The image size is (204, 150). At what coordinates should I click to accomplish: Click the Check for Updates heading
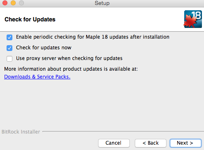tap(30, 19)
